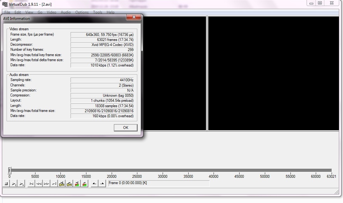Click the Frame 0 position field

coord(159,183)
